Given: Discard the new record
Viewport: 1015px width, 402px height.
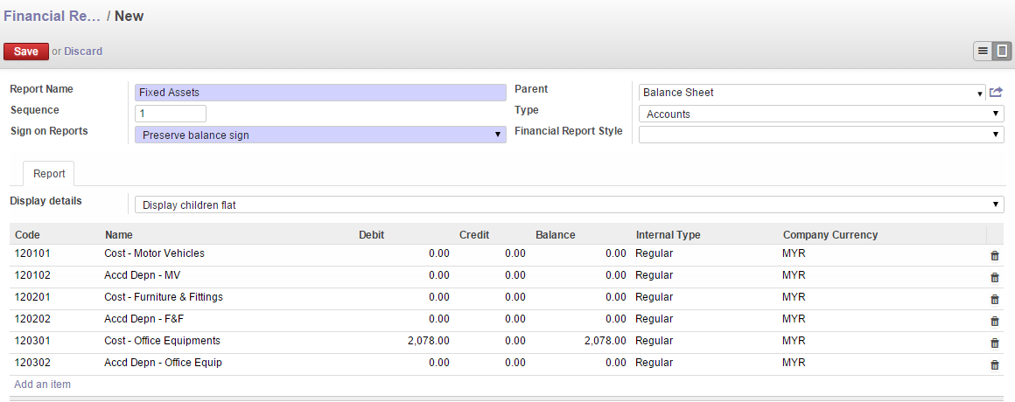Looking at the screenshot, I should pos(83,51).
